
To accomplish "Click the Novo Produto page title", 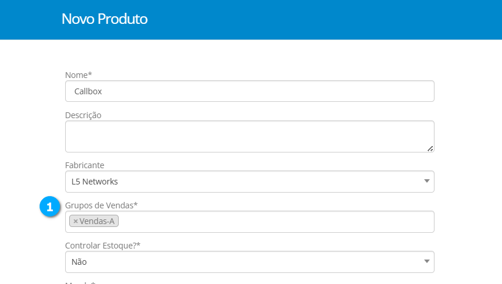I will click(x=105, y=19).
